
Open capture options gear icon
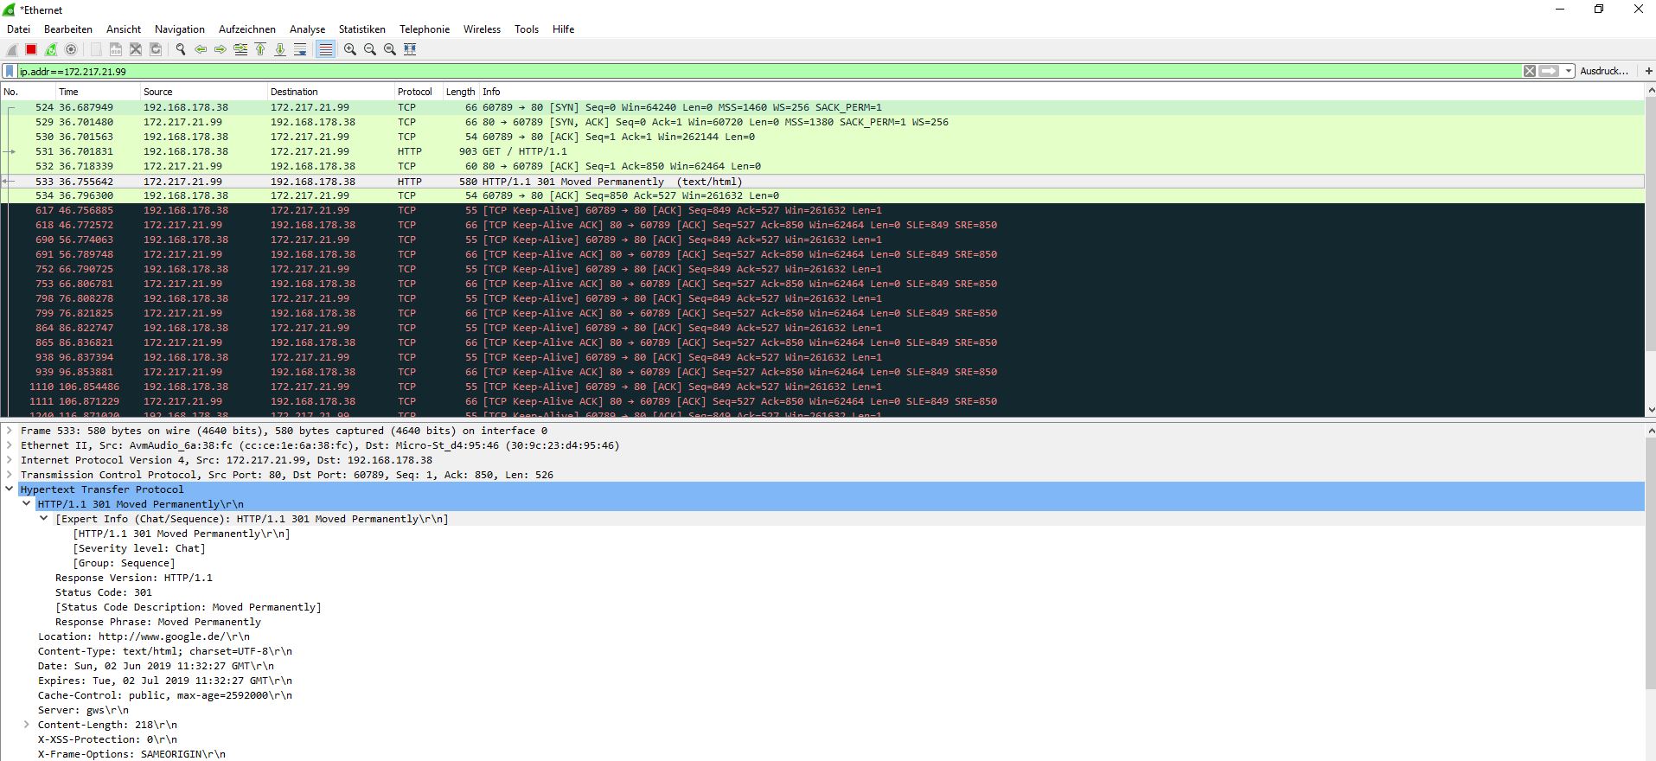tap(71, 49)
